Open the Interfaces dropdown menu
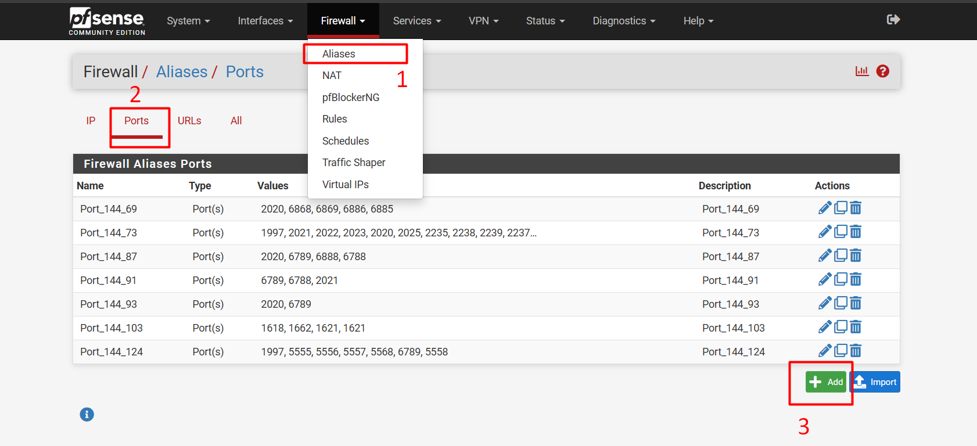 [x=265, y=21]
